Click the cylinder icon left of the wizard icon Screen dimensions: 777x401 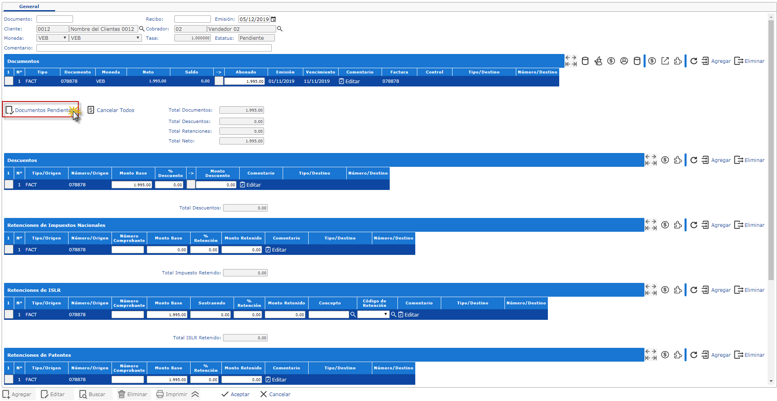click(x=585, y=61)
